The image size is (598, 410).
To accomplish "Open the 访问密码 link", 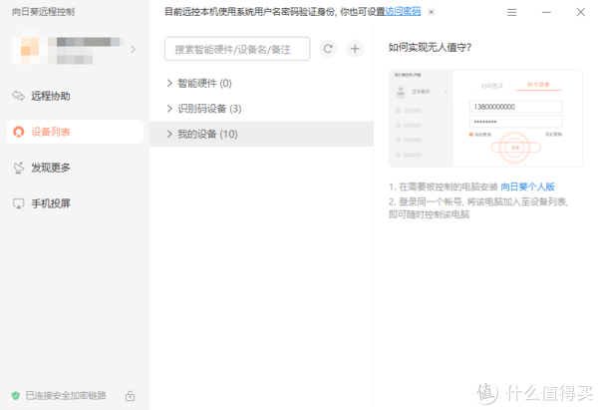I will click(403, 12).
